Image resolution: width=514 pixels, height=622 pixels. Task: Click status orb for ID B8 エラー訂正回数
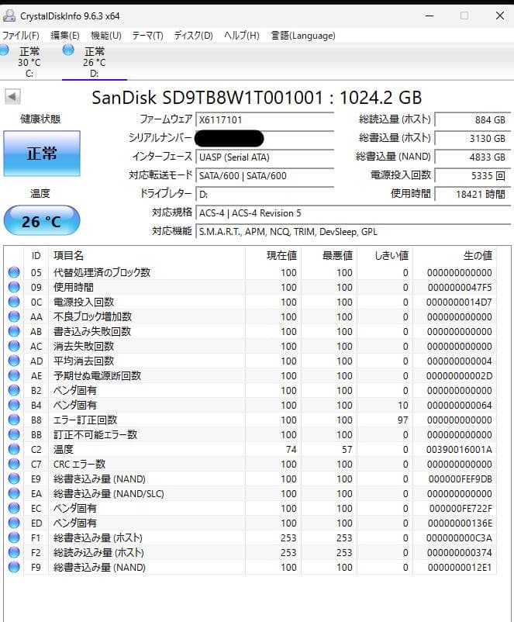click(14, 420)
